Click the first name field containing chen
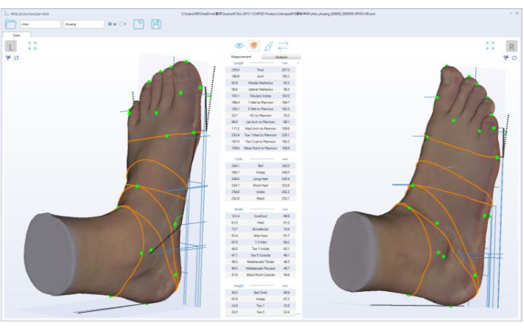Viewport: 524px width, 334px height. pyautogui.click(x=39, y=24)
